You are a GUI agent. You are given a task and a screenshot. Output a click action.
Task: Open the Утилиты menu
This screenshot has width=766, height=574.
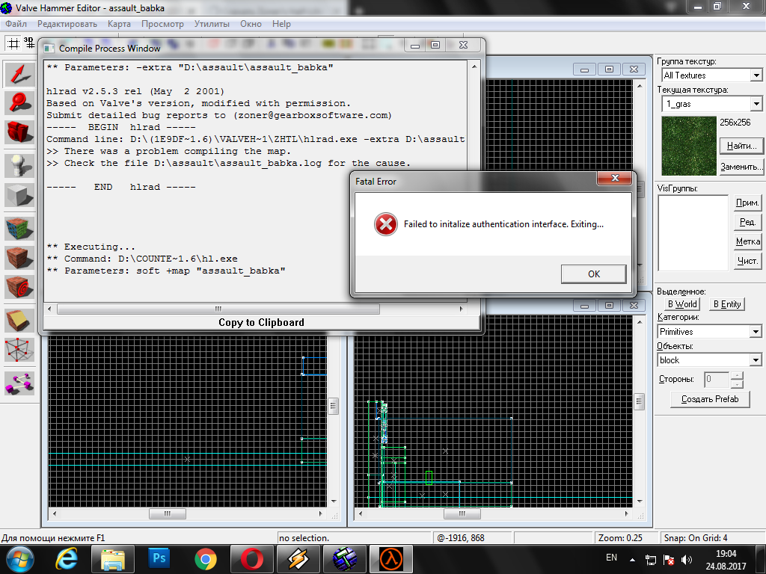(212, 24)
